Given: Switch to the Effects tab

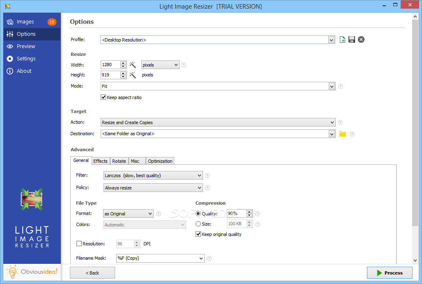Looking at the screenshot, I should 100,161.
